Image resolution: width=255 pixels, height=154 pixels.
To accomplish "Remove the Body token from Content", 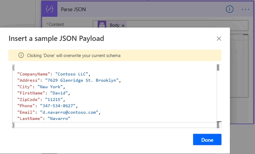I will tap(123, 25).
